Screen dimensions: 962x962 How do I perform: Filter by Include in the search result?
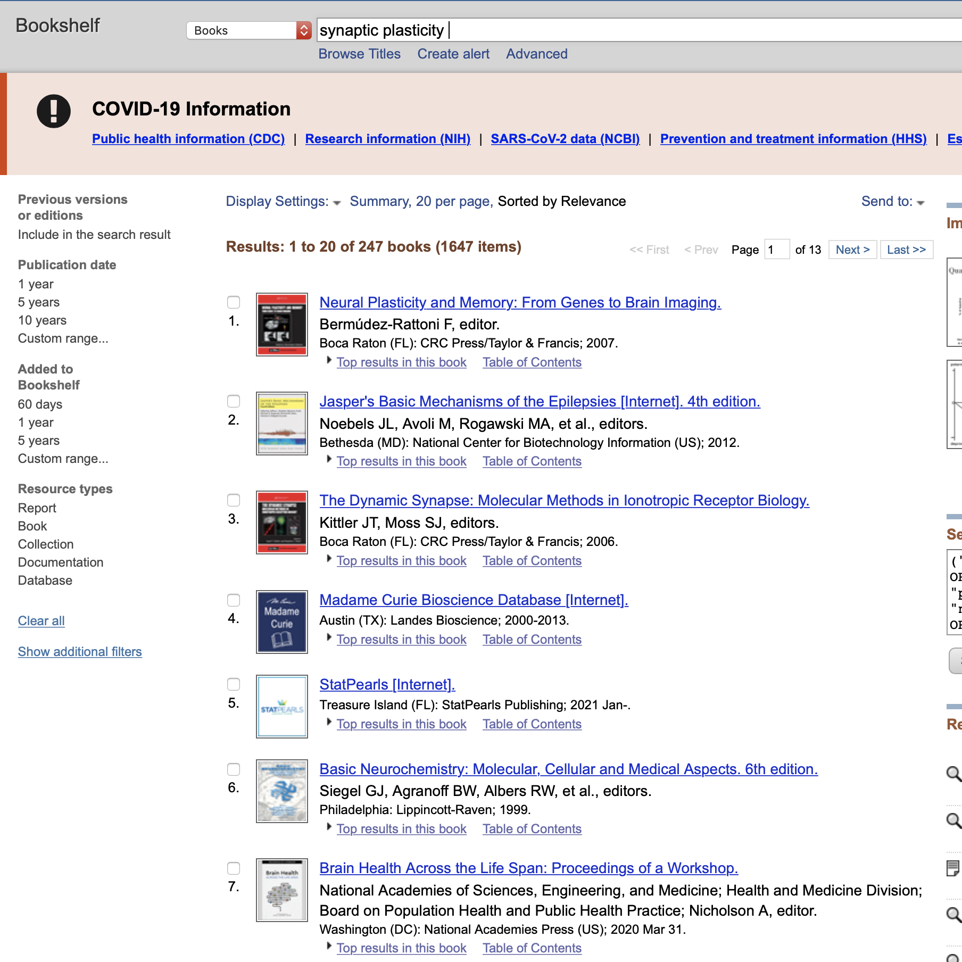[94, 235]
